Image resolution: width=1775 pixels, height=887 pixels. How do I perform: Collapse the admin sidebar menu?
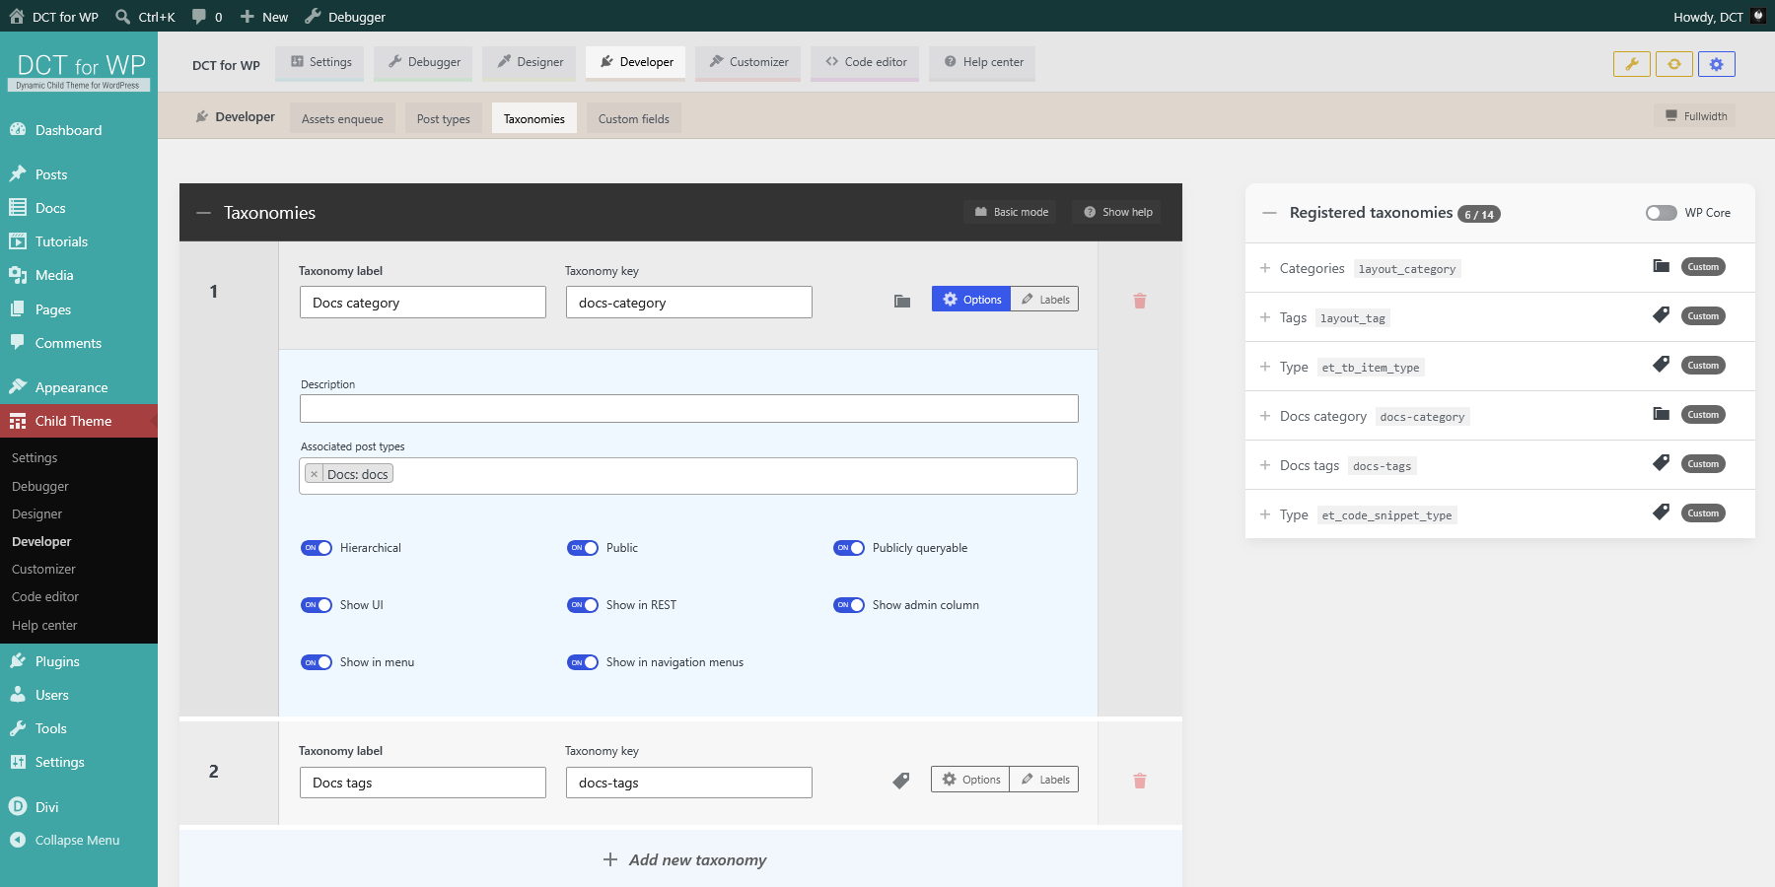click(x=79, y=840)
